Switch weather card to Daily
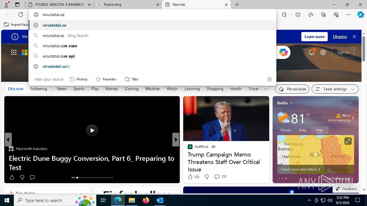 (303, 130)
